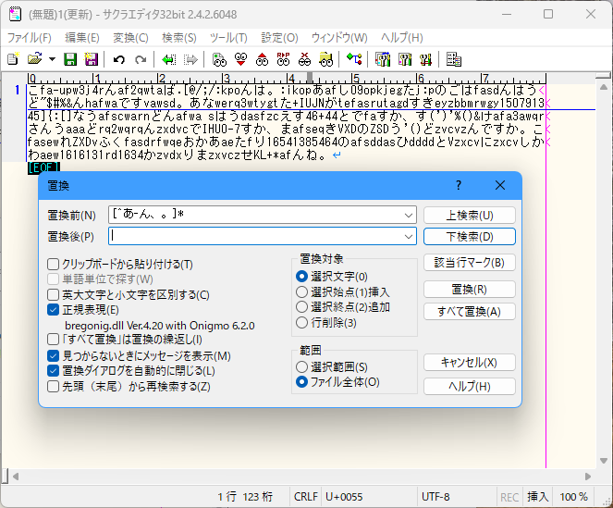Screen dimensions: 613x508
Task: Click the green Save floppy icon
Action: pyautogui.click(x=70, y=59)
